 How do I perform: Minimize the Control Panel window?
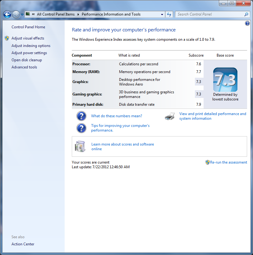coord(223,3)
